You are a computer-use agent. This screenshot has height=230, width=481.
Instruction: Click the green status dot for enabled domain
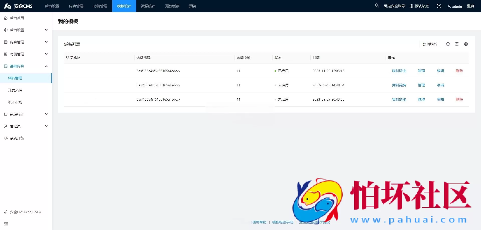pyautogui.click(x=275, y=71)
